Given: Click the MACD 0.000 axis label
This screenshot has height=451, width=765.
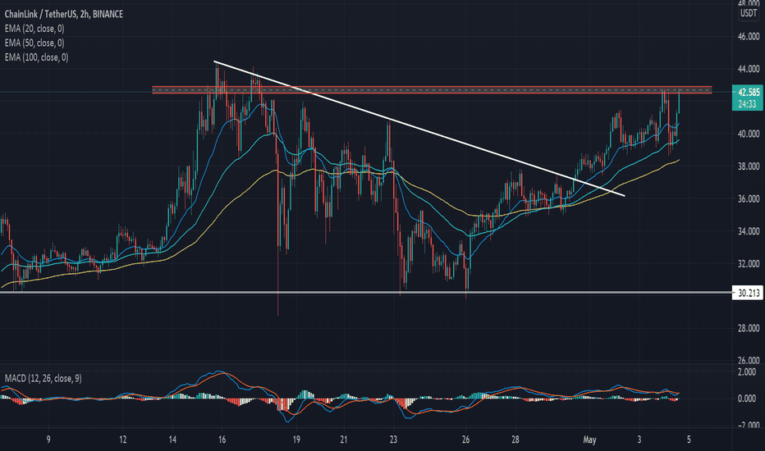Looking at the screenshot, I should pyautogui.click(x=747, y=399).
